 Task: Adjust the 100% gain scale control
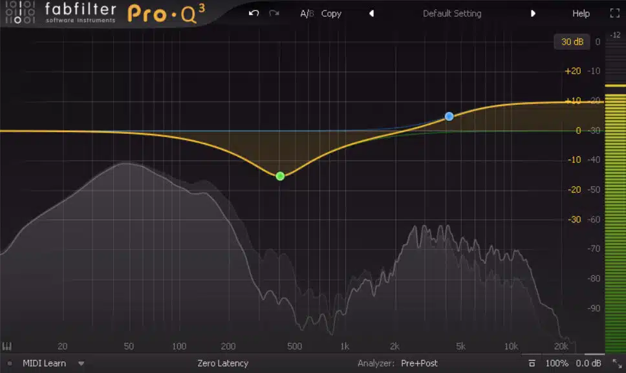point(557,363)
